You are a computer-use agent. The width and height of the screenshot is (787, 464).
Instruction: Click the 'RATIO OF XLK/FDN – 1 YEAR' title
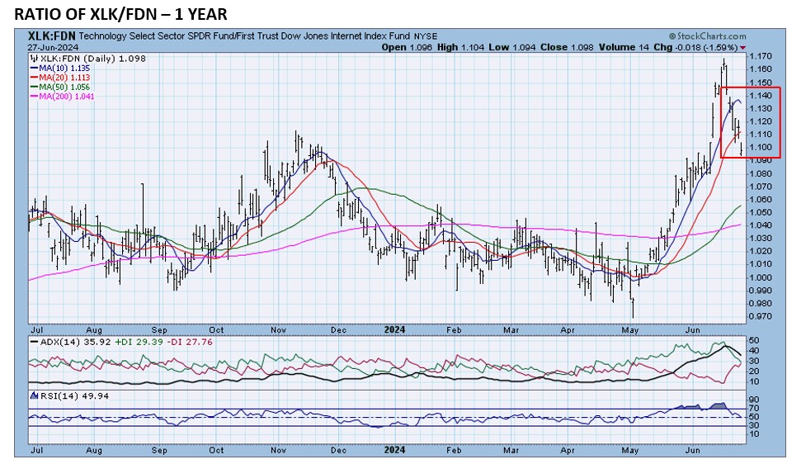click(x=120, y=14)
